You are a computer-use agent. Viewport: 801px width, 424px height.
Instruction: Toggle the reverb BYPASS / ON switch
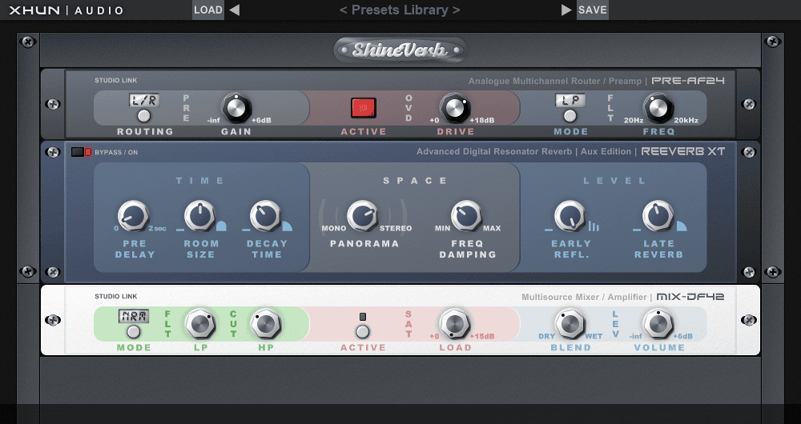(82, 151)
